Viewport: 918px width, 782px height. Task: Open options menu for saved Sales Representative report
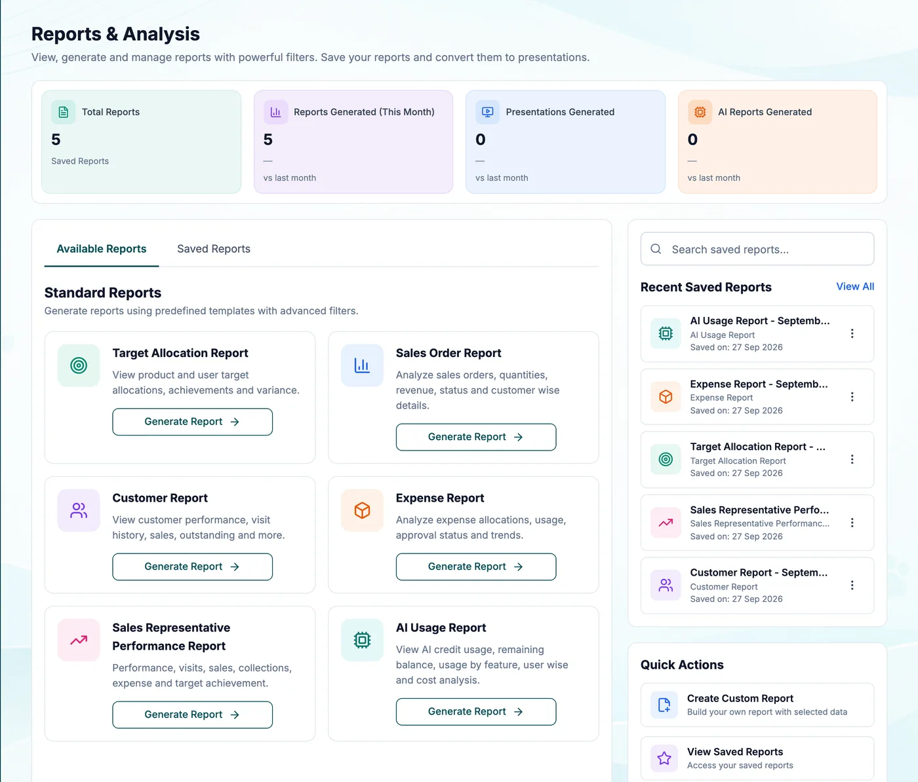(852, 523)
